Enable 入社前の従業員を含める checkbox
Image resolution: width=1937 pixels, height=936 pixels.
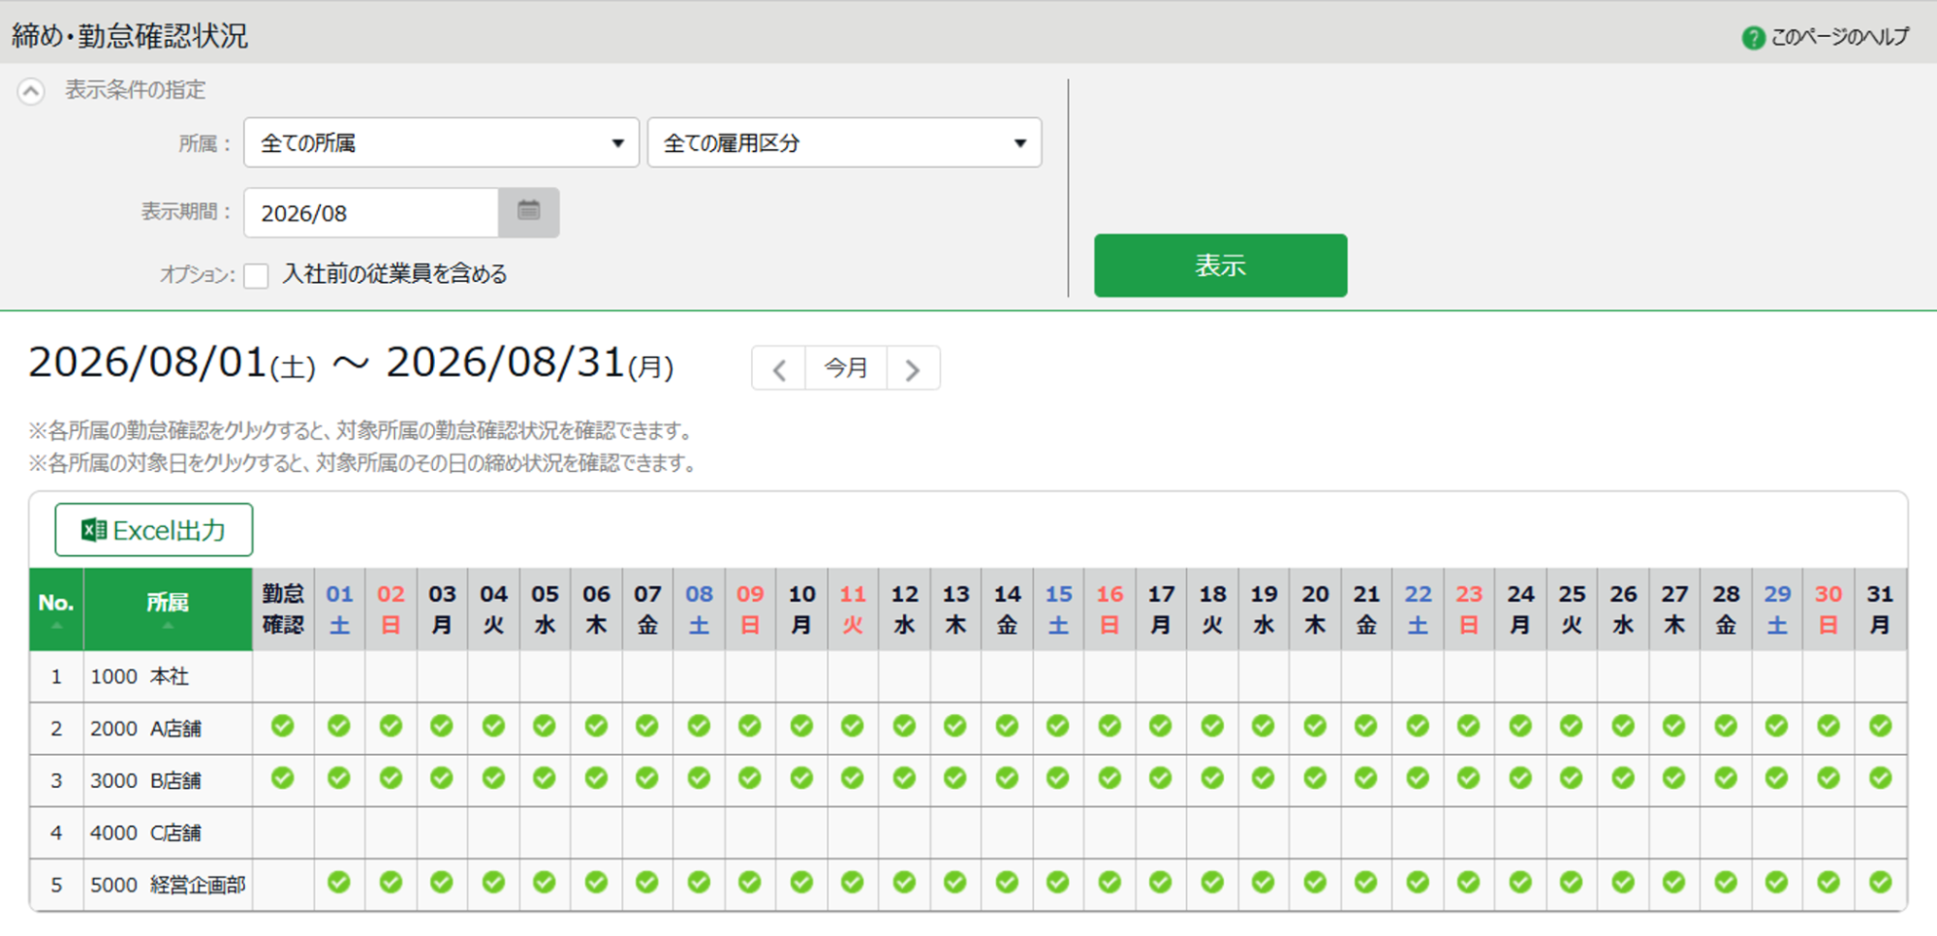coord(257,276)
